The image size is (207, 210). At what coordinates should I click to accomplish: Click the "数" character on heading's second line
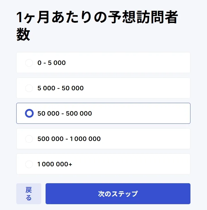(x=23, y=35)
